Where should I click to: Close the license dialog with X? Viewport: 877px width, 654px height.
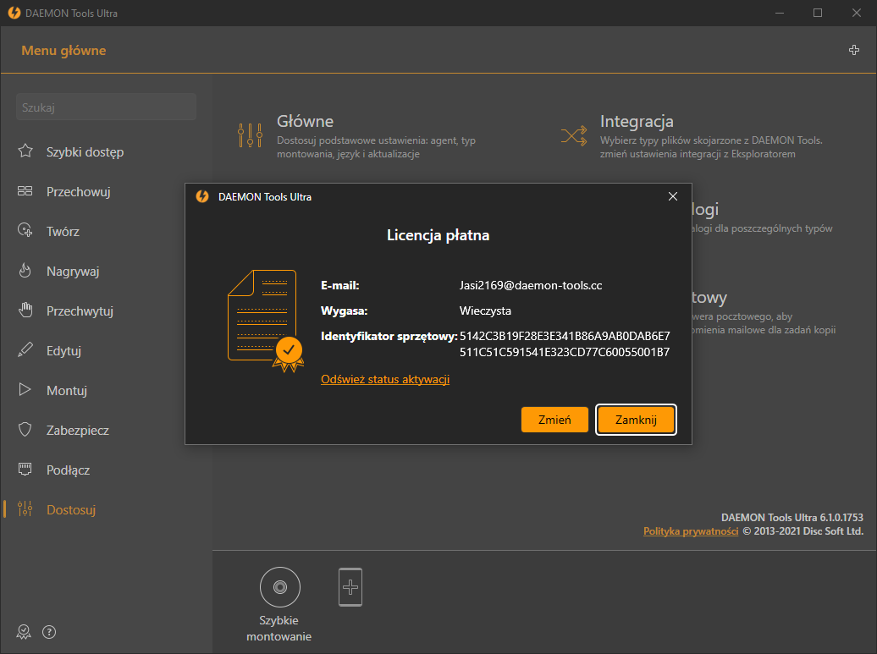point(673,196)
